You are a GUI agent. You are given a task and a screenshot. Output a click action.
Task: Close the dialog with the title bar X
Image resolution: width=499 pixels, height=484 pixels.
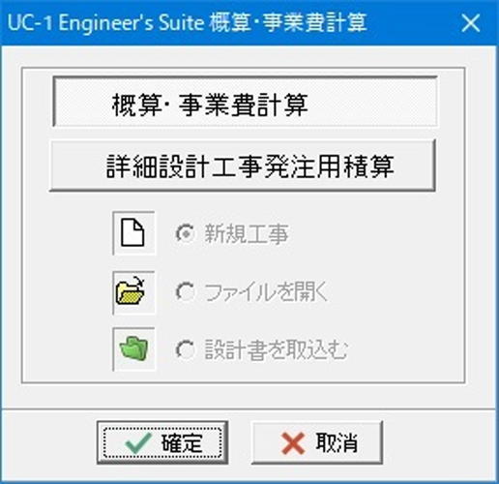[x=471, y=23]
